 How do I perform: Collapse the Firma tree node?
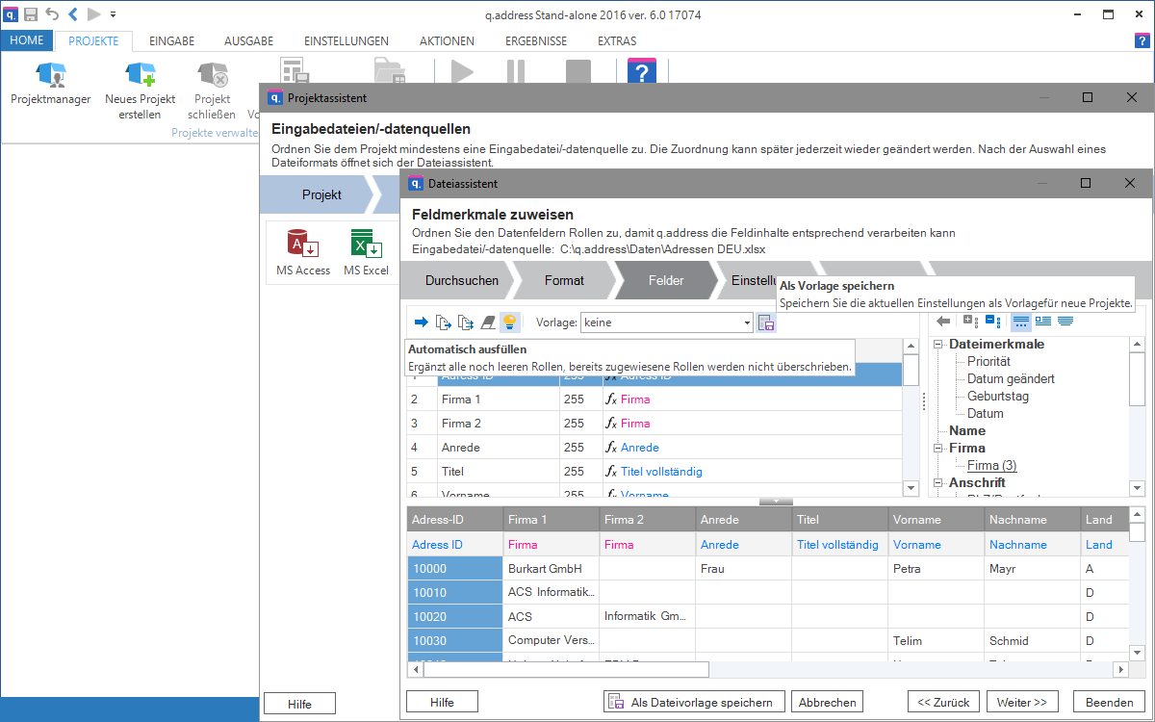click(938, 448)
